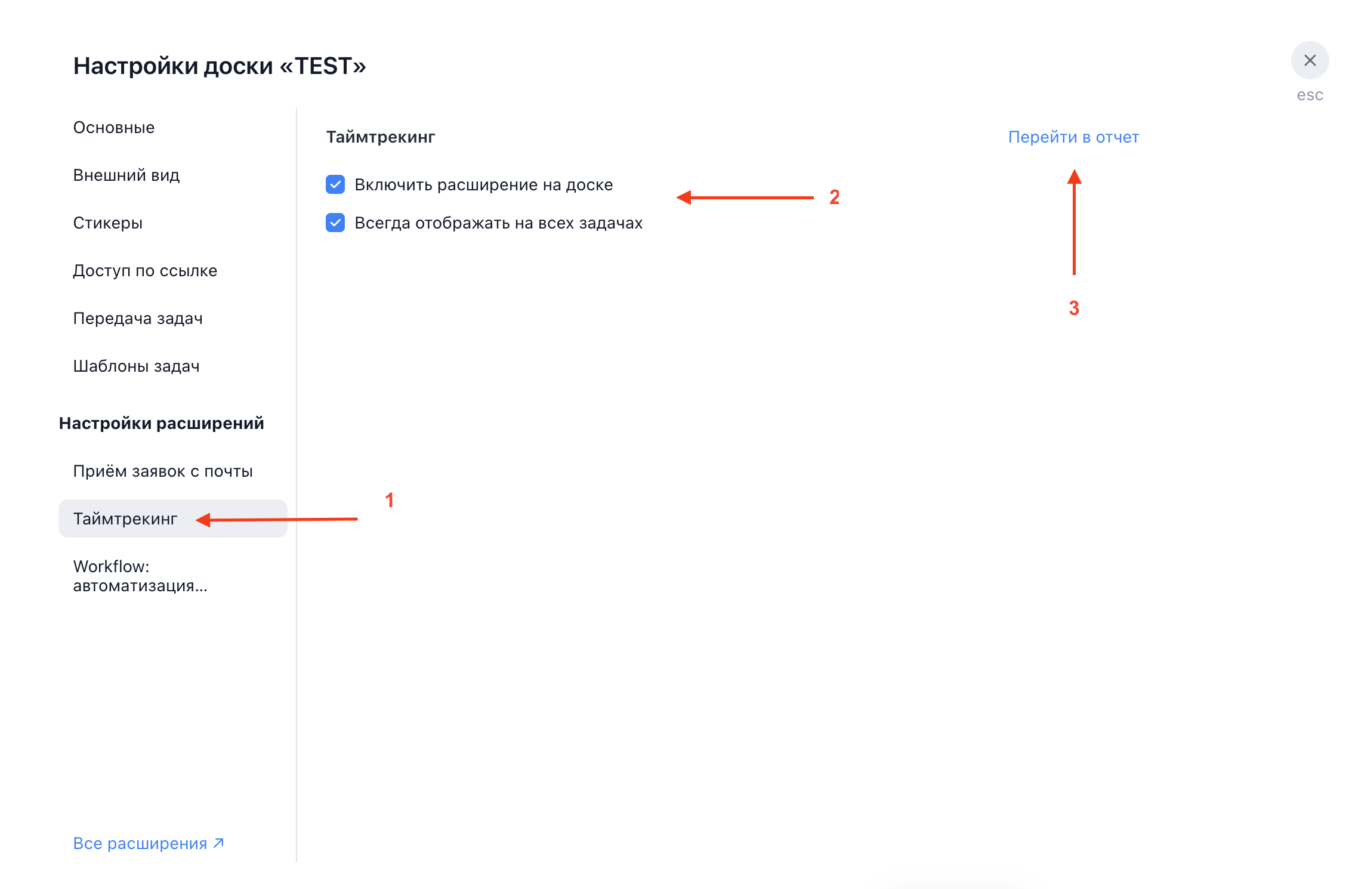Select Передача задач in sidebar
Viewport: 1346px width, 889px height.
tap(138, 319)
